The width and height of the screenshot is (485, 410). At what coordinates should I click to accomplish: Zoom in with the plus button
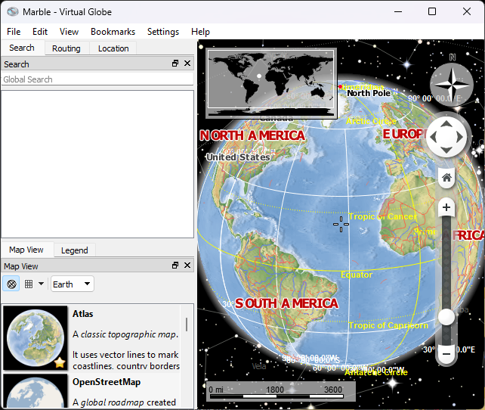446,207
